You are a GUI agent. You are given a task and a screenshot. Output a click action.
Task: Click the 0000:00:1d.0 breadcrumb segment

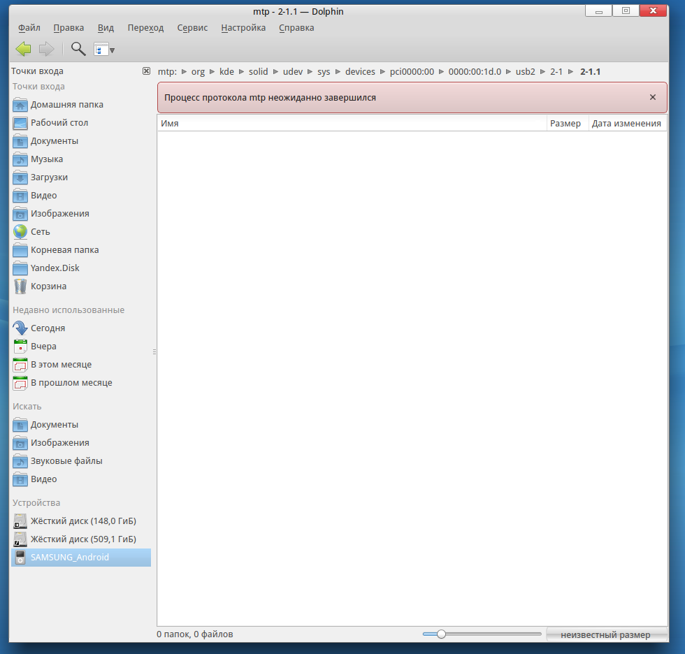pos(475,71)
